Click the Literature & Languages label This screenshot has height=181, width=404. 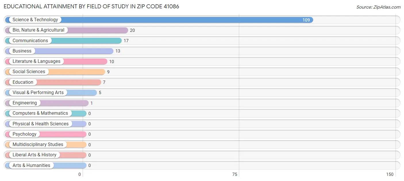(x=36, y=61)
